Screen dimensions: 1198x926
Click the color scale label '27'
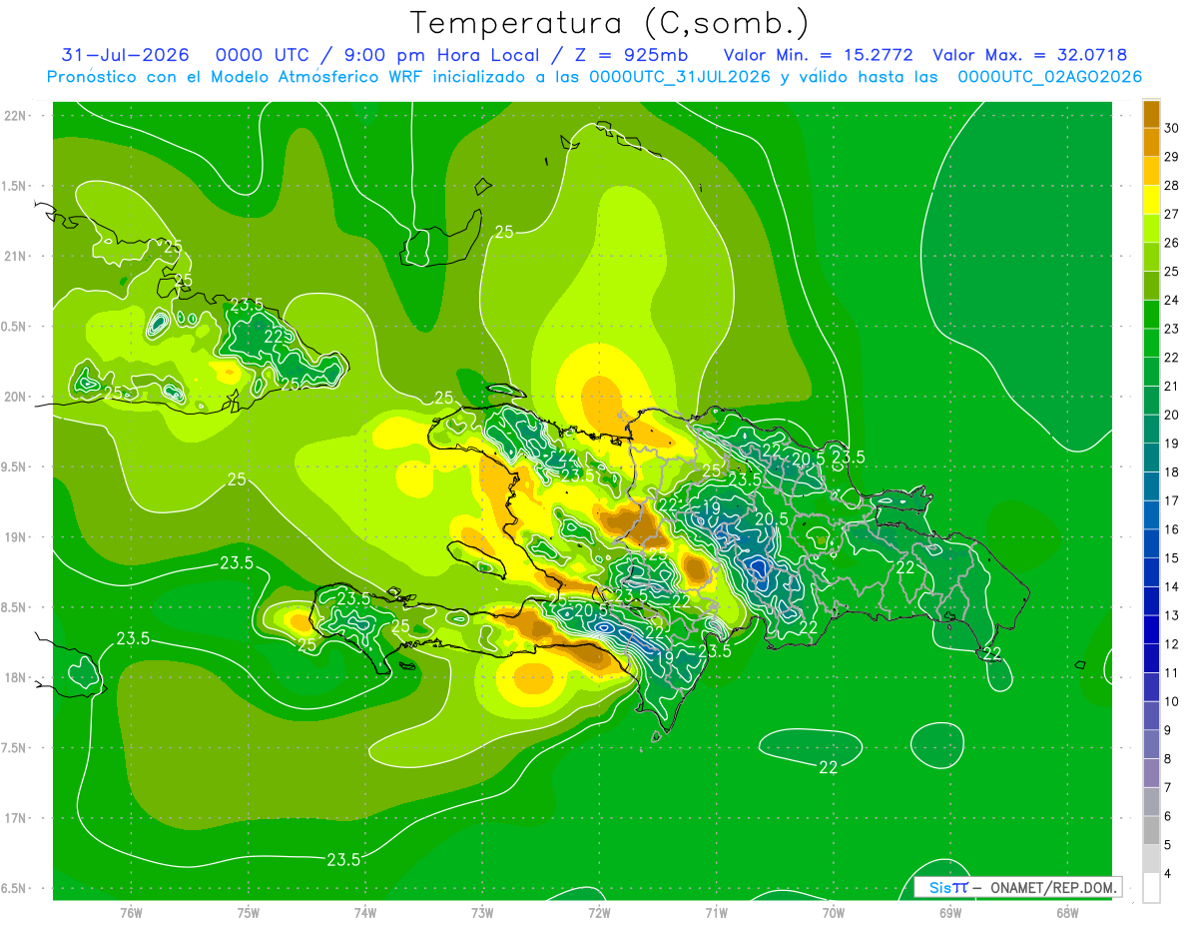point(1171,214)
